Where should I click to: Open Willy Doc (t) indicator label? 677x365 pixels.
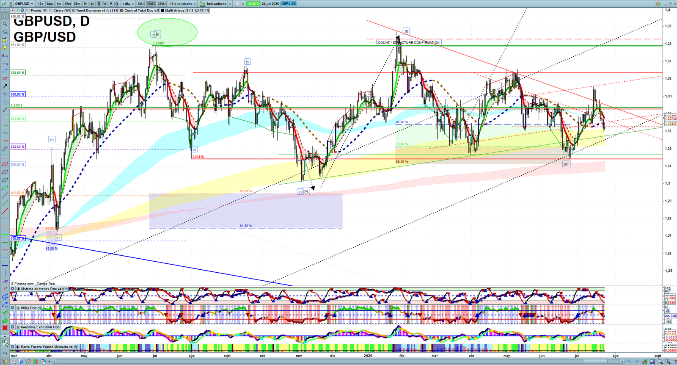pos(31,308)
